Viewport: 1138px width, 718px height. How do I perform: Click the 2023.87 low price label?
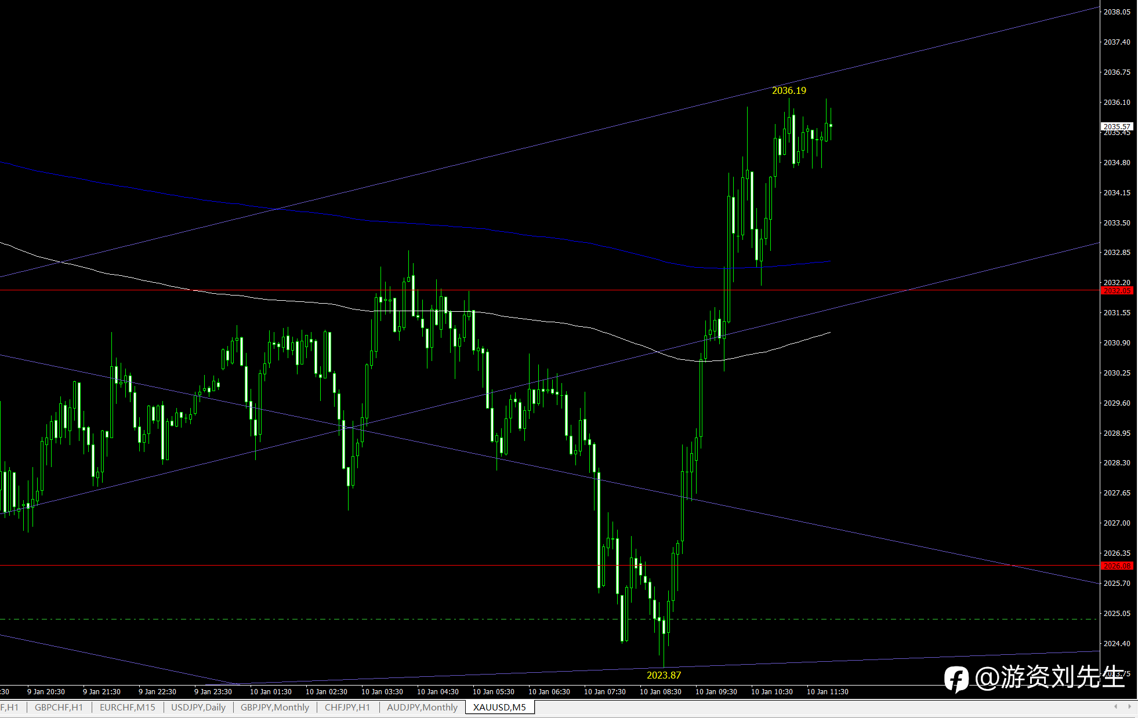point(664,675)
